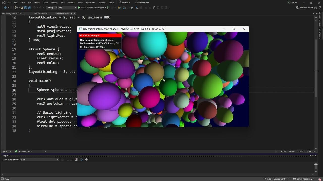Open the Show output from Build dropdown
Viewport: 323px width, 181px height.
(40, 160)
